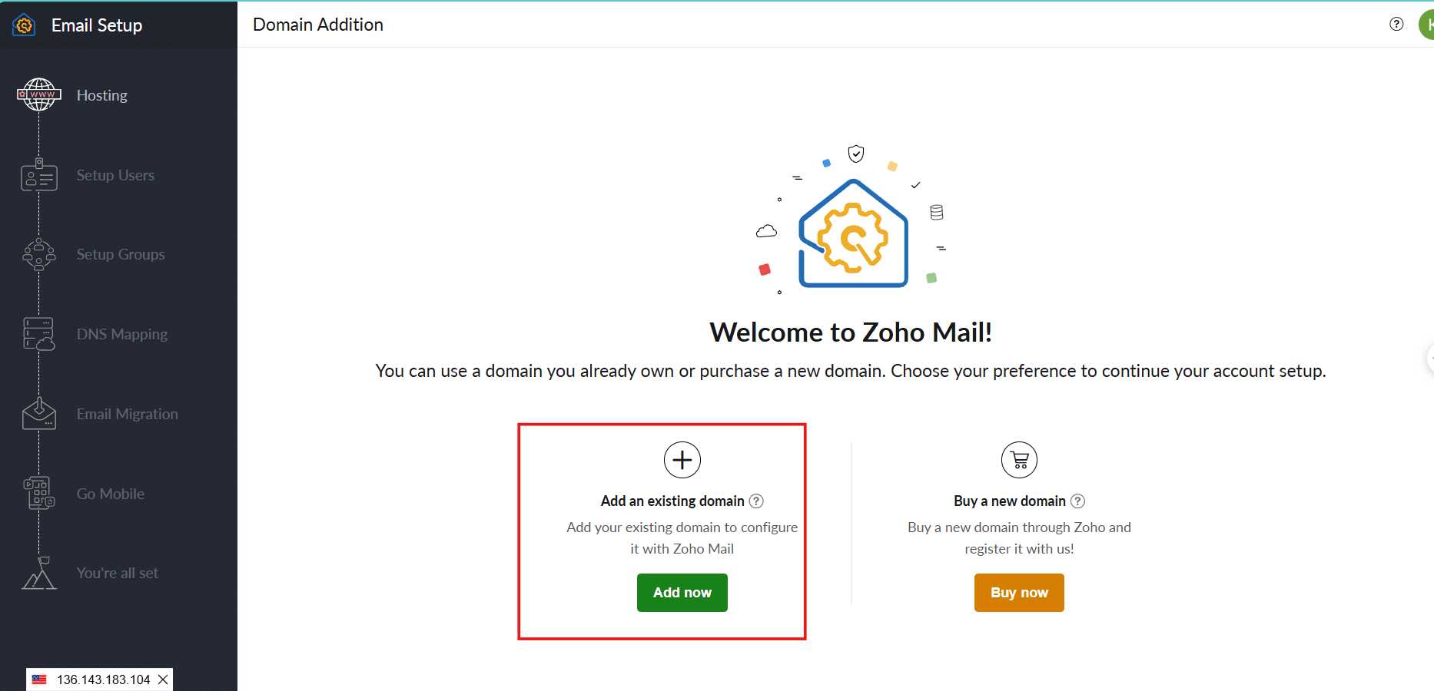This screenshot has height=691, width=1434.
Task: Click the help question mark in header
Action: click(1396, 24)
